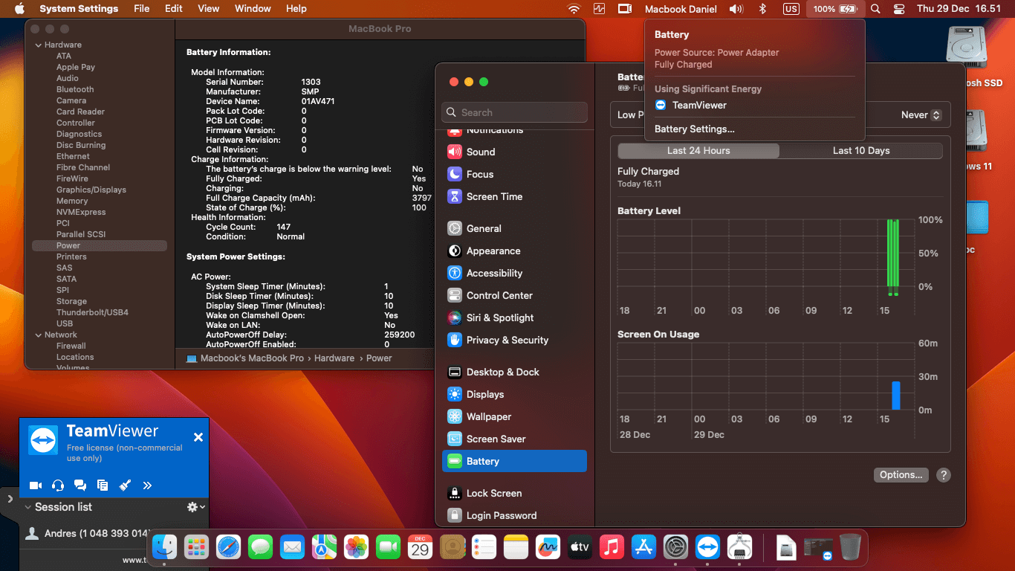Select TeamViewer in the battery energy list
1015x571 pixels.
click(x=690, y=105)
